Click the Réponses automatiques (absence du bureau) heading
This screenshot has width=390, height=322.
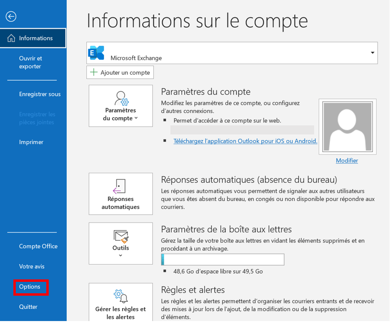click(x=249, y=180)
